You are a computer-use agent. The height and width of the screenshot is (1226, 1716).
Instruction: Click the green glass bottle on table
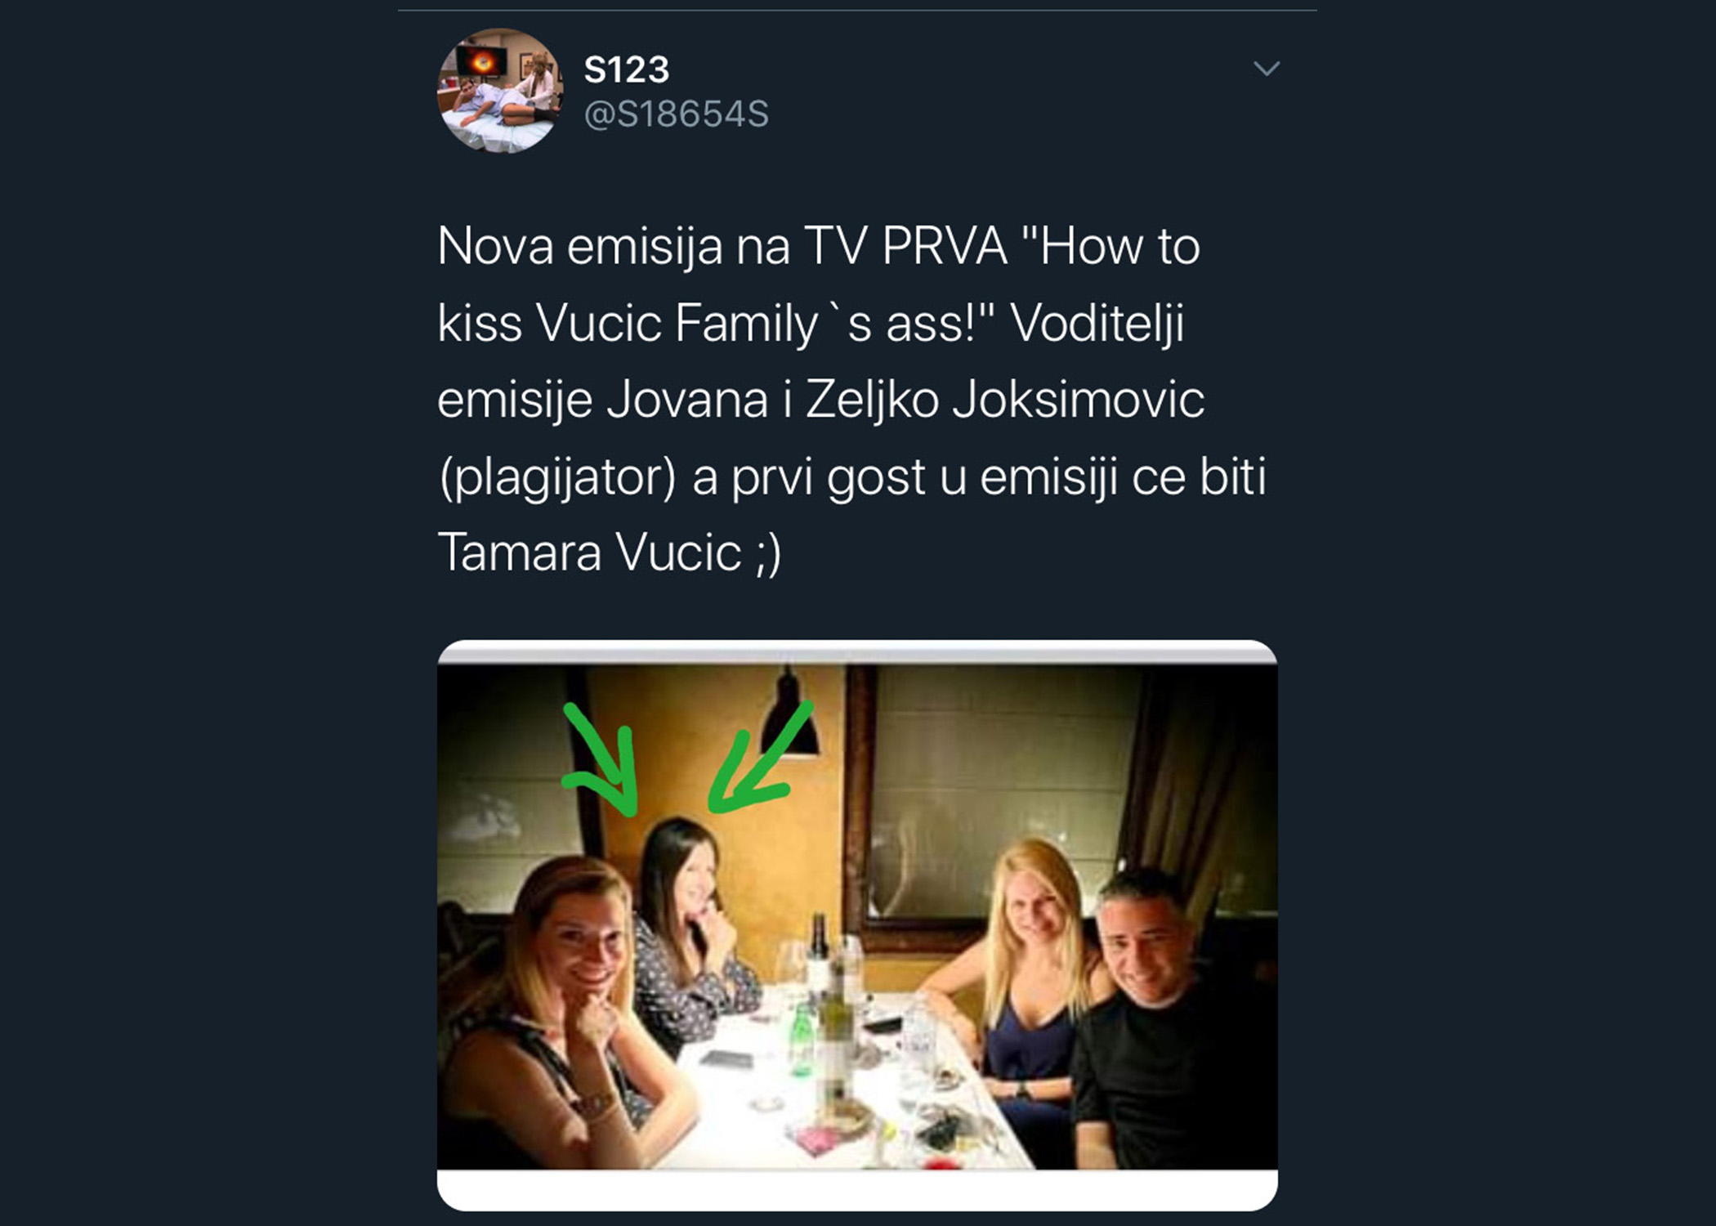click(x=803, y=1040)
